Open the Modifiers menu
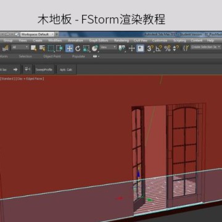The height and width of the screenshot is (222, 222). 55,41
